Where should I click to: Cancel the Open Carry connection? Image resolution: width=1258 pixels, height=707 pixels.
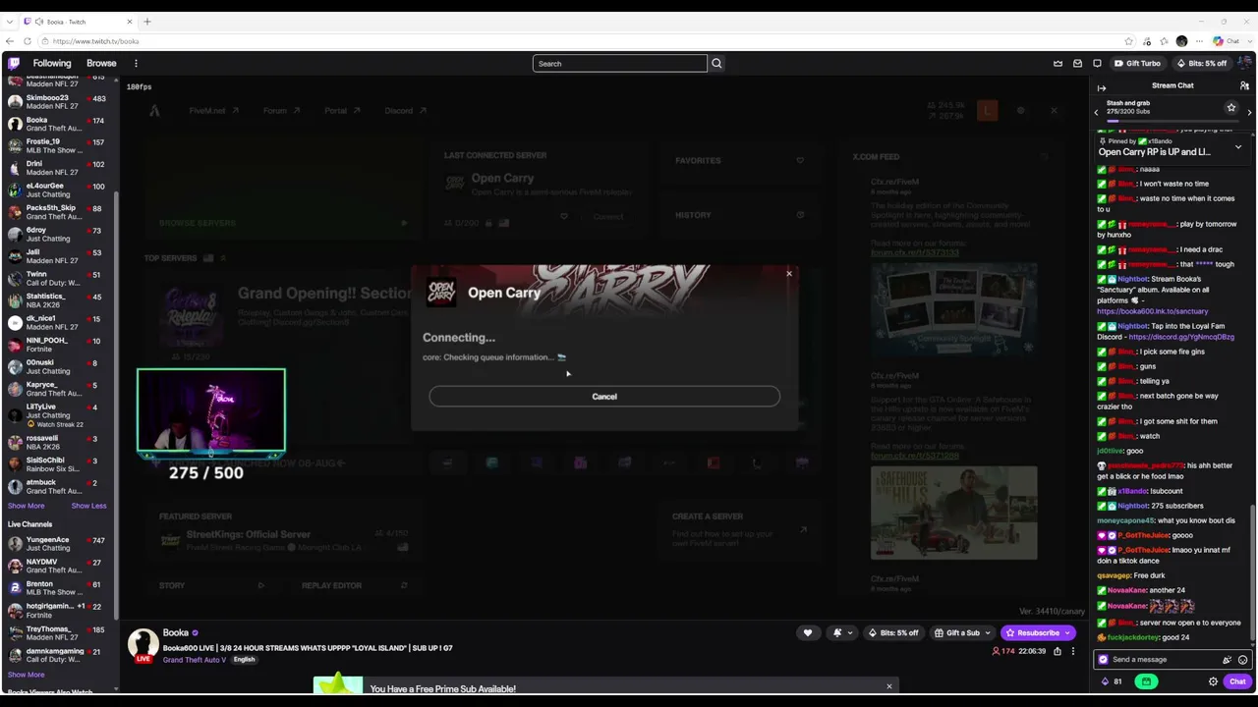pyautogui.click(x=604, y=397)
